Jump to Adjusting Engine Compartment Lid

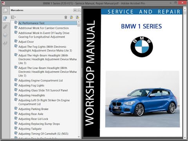(40, 80)
